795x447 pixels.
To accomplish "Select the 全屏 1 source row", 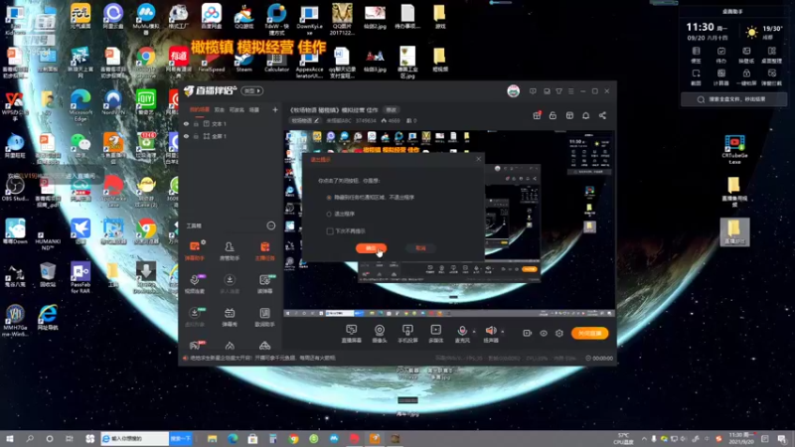I will click(231, 136).
